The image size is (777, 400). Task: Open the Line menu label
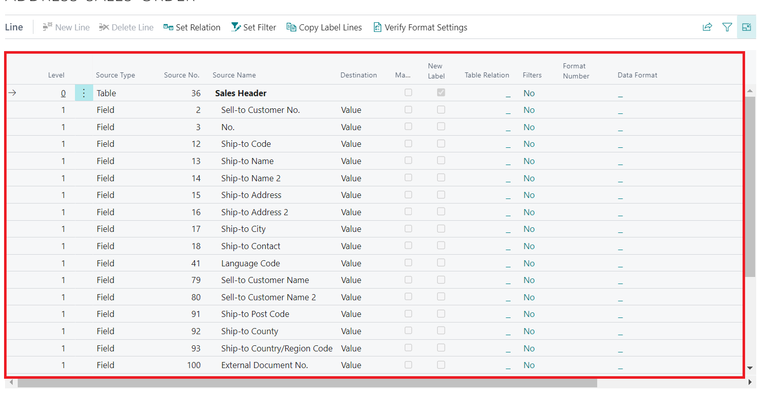14,27
